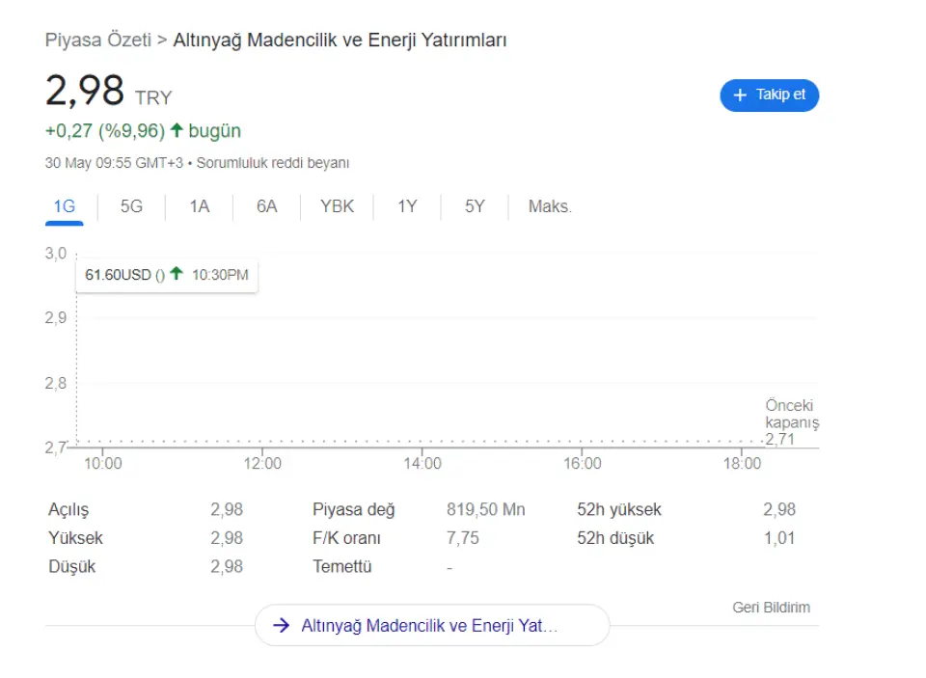View the 5Y chart range tab
Screen dimensions: 926x678
[x=475, y=206]
